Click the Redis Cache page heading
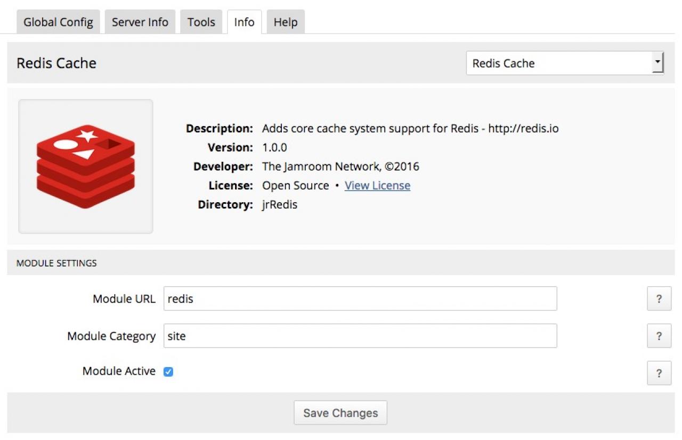This screenshot has width=682, height=440. click(56, 63)
